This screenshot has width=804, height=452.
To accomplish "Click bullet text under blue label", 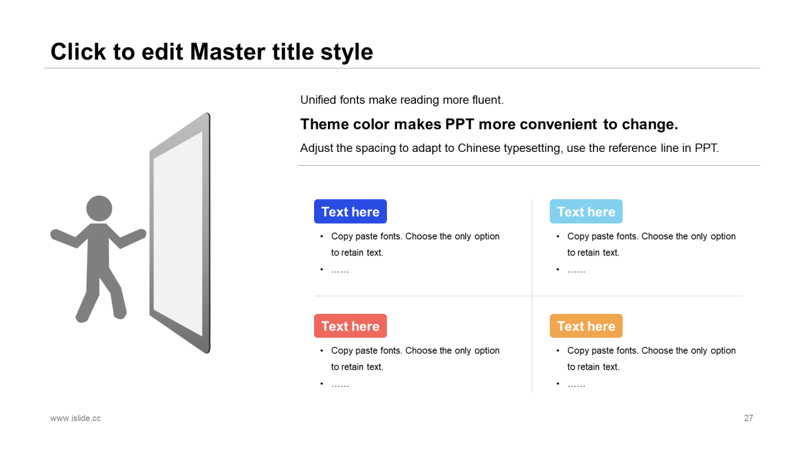I will [415, 244].
